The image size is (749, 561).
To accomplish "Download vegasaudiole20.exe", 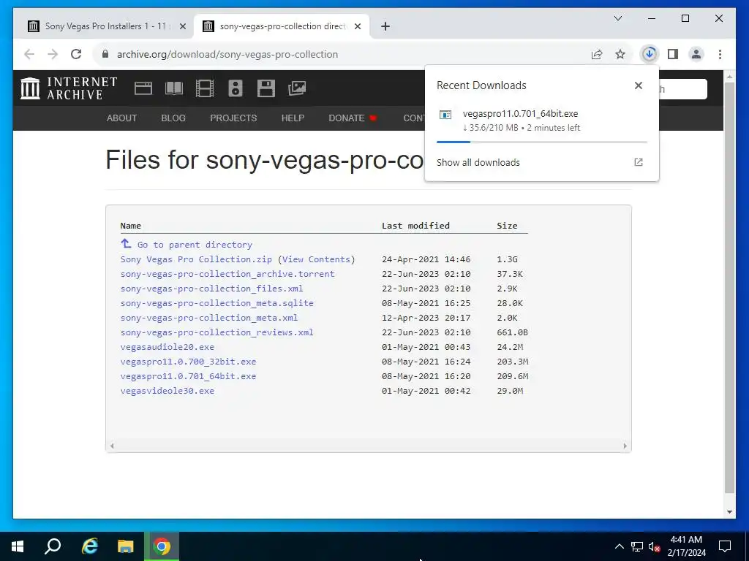I will coord(168,347).
